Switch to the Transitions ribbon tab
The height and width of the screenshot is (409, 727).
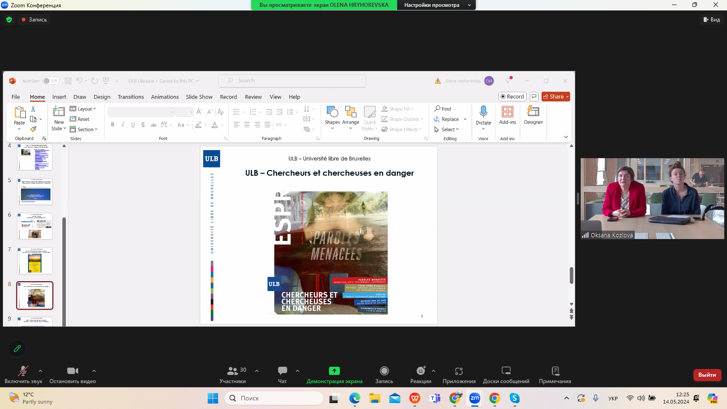point(130,97)
